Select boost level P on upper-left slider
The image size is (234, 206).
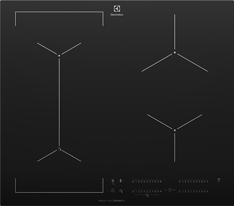click(161, 182)
